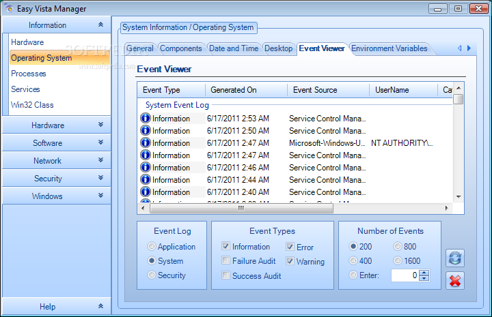Screen dimensions: 492x317
Task: Click the red X clear icon
Action: [x=455, y=281]
